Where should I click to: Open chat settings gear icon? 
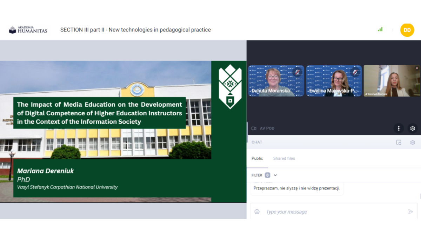(413, 142)
